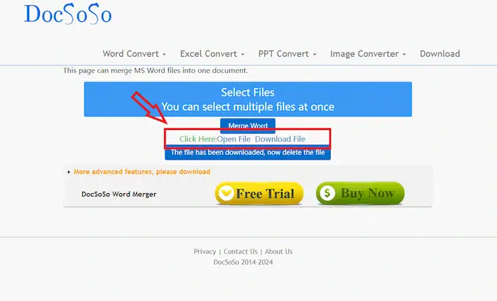Click the Download File link
Screen dimensions: 497x301
coord(280,139)
